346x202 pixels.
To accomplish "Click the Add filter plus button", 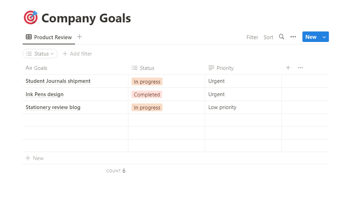I will pos(77,54).
